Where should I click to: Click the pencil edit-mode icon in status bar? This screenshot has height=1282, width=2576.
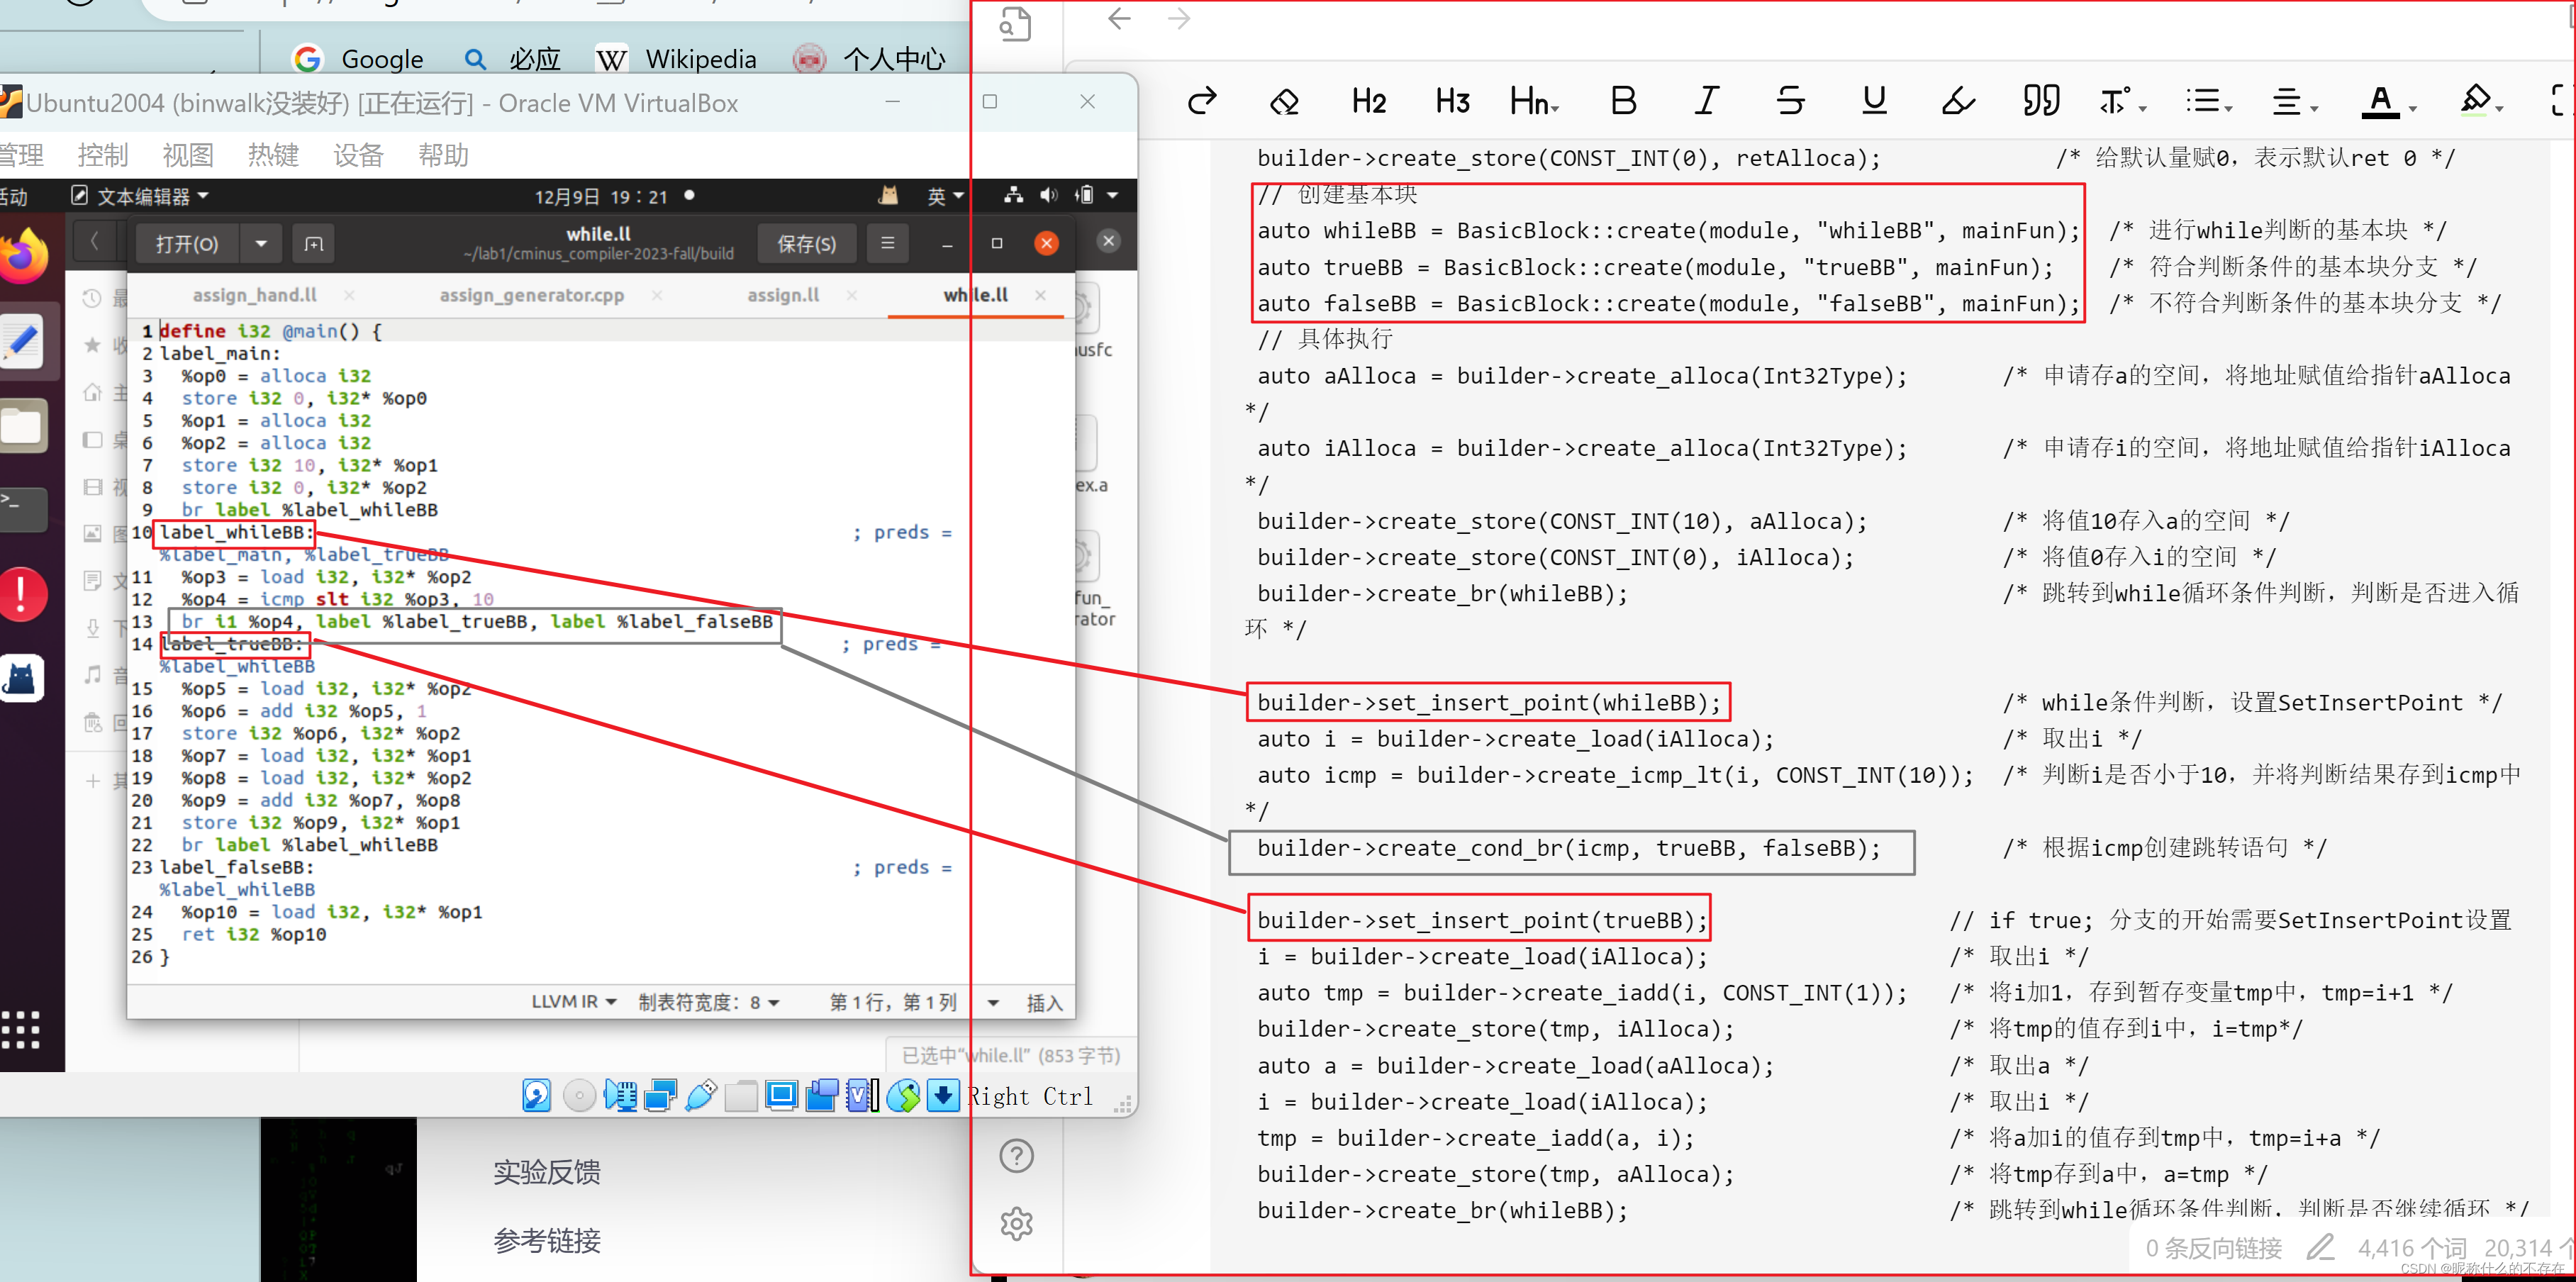2320,1247
